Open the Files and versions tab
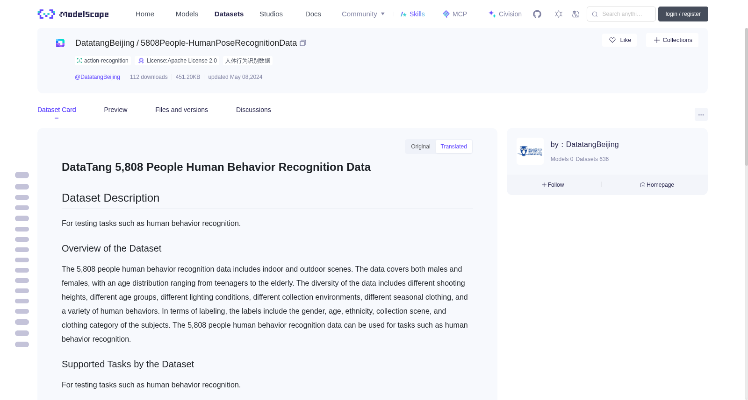 181,110
